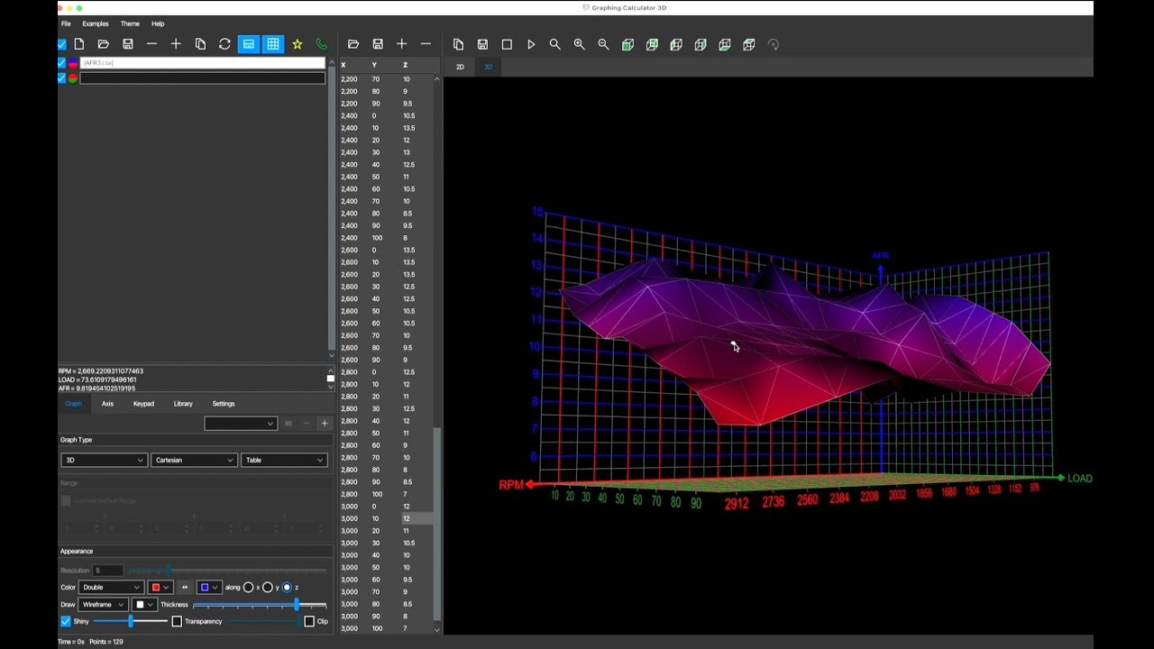The width and height of the screenshot is (1154, 649).
Task: Open the Color mode Double dropdown
Action: coord(111,588)
